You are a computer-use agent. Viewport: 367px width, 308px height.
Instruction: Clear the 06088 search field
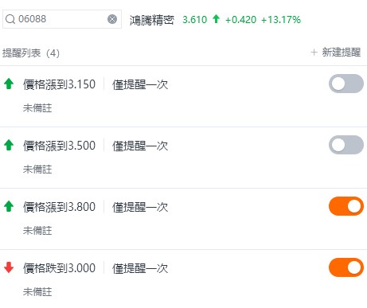112,19
